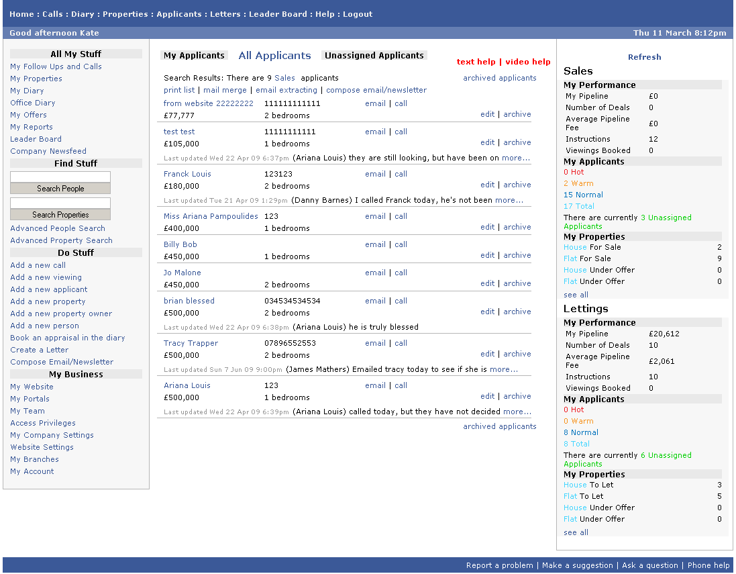
Task: Open My Website link
Action: (x=32, y=387)
